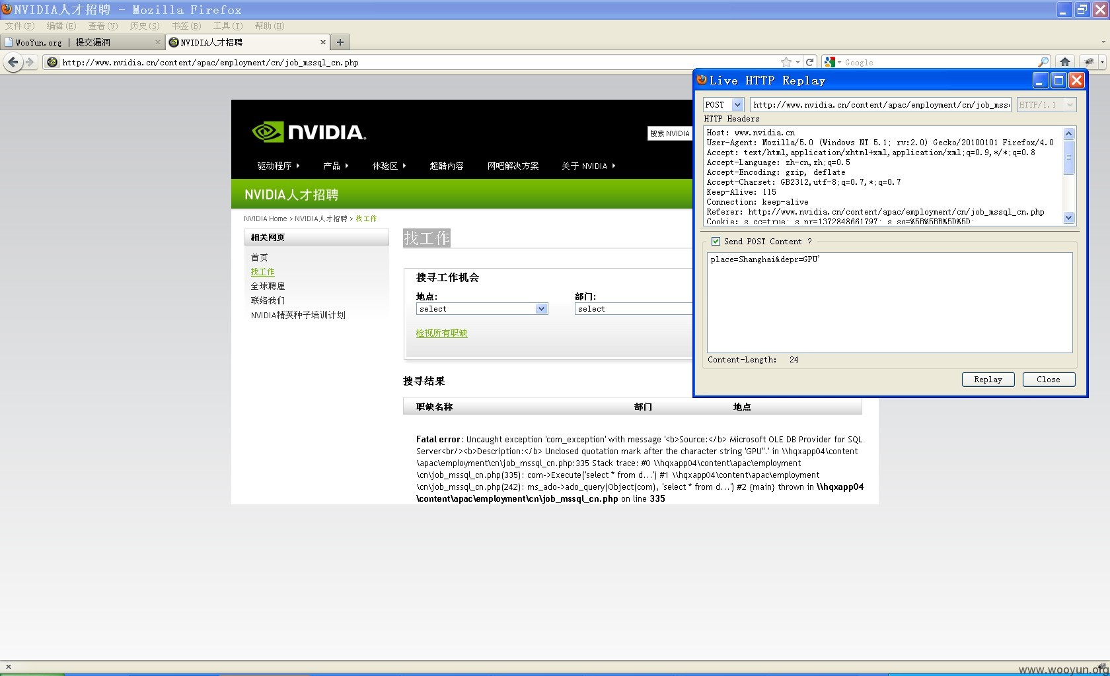Expand the 产品 nav menu
This screenshot has width=1110, height=676.
coord(336,166)
